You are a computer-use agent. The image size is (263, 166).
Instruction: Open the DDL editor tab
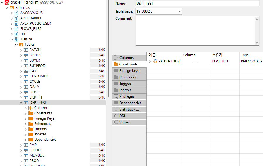pyautogui.click(x=129, y=116)
